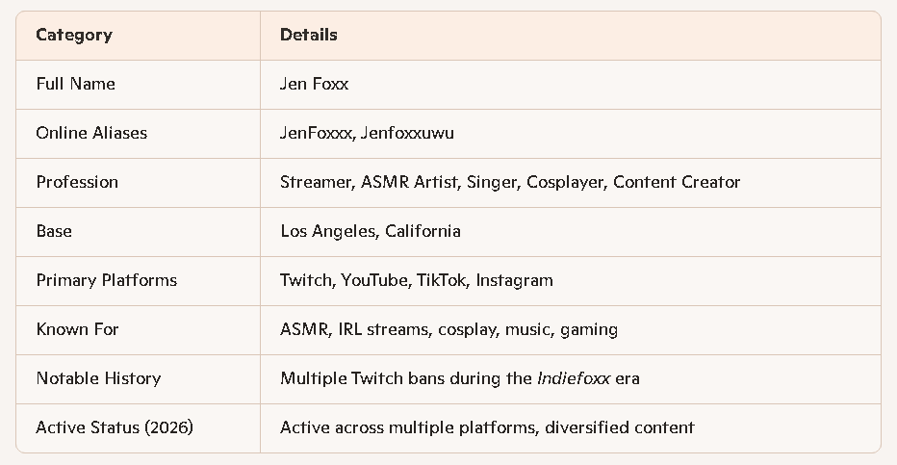The width and height of the screenshot is (897, 465).
Task: Select the Full Name row label
Action: (x=75, y=84)
